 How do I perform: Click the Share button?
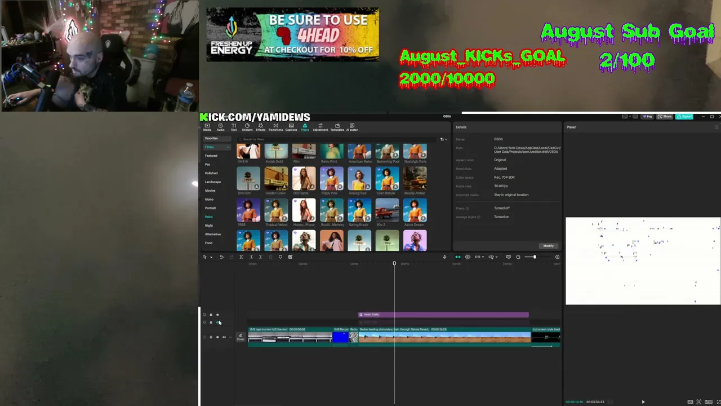[x=665, y=117]
